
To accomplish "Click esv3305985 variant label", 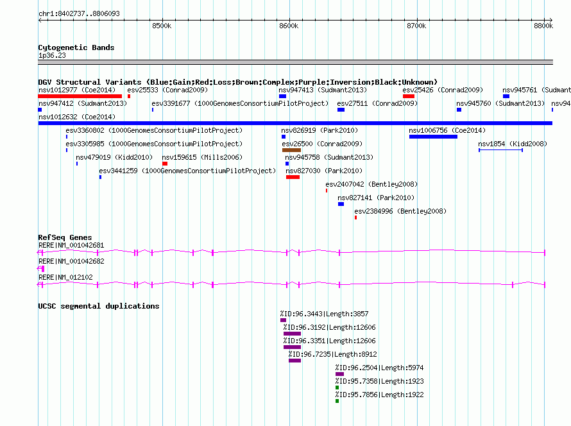I will tap(154, 144).
